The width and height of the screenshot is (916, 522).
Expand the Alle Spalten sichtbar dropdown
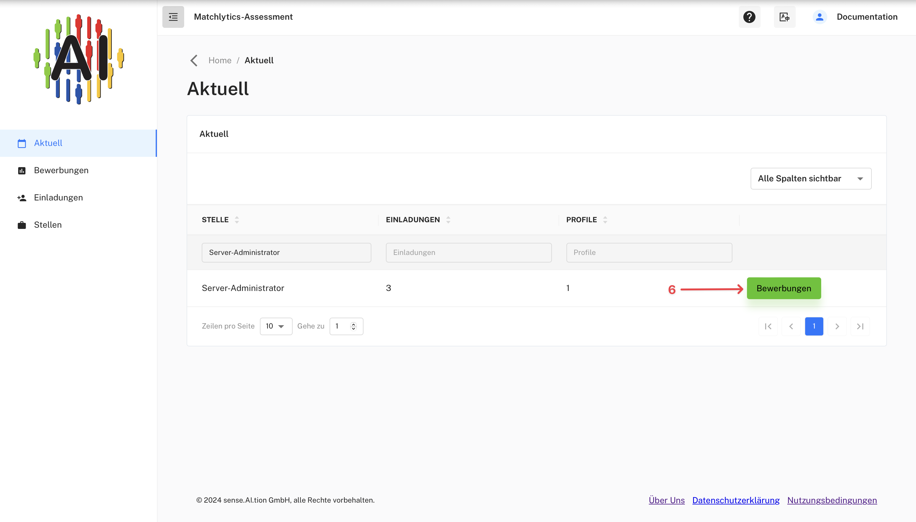coord(811,179)
